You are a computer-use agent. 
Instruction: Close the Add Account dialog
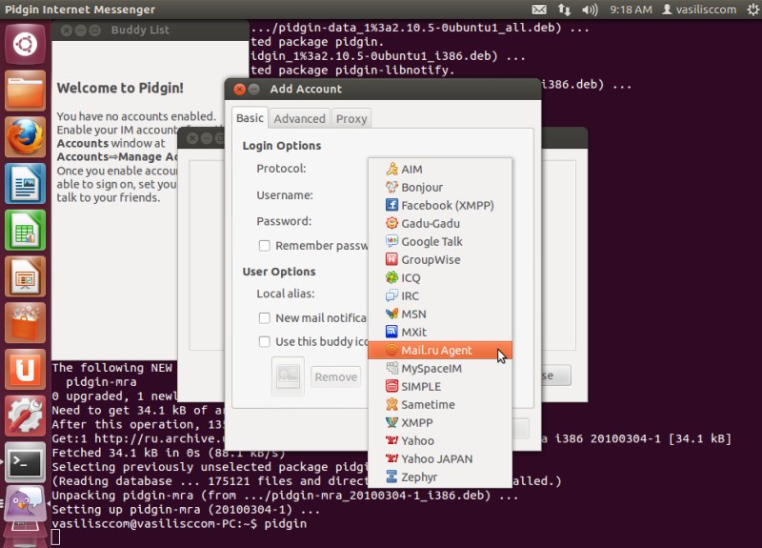pos(239,89)
